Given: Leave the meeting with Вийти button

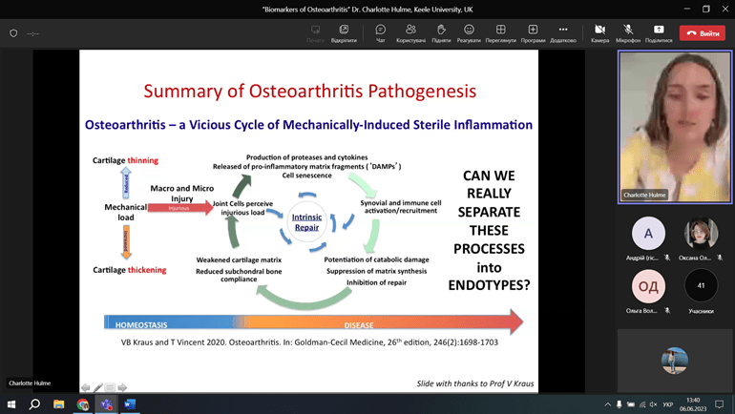Looking at the screenshot, I should tap(702, 33).
